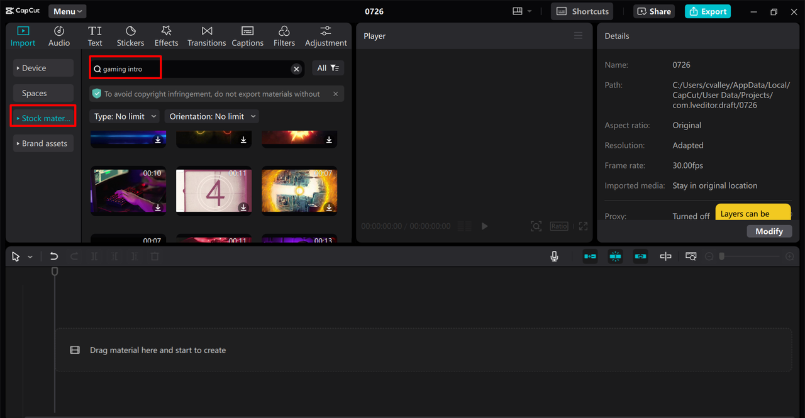Screen dimensions: 805x418
Task: Open the Captions tab
Action: (247, 36)
